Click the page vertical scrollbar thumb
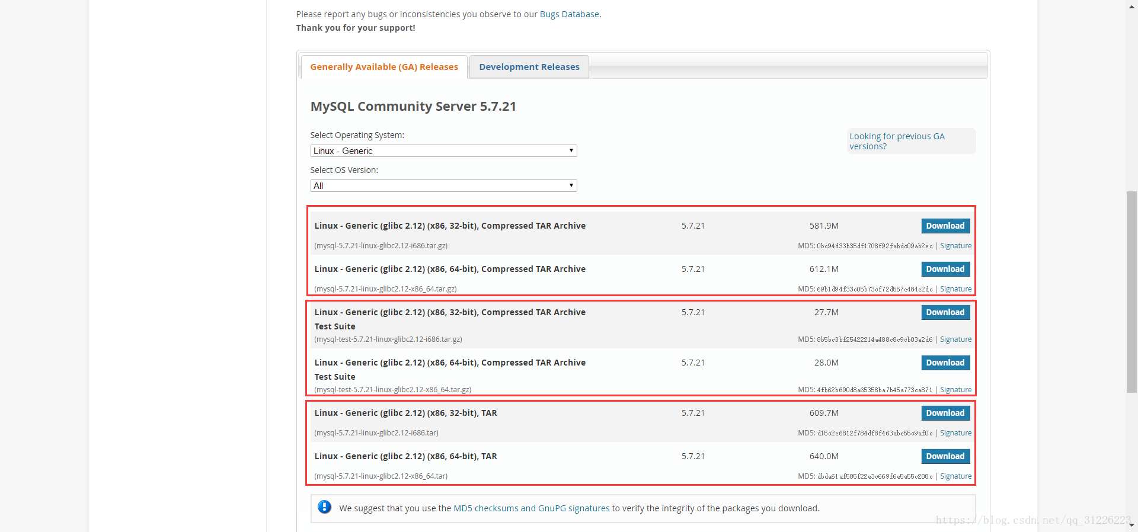This screenshot has width=1138, height=532. tap(1132, 291)
